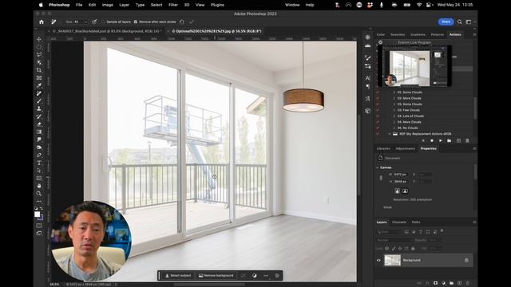Select the Clone Stamp tool
The width and height of the screenshot is (511, 287).
[39, 108]
